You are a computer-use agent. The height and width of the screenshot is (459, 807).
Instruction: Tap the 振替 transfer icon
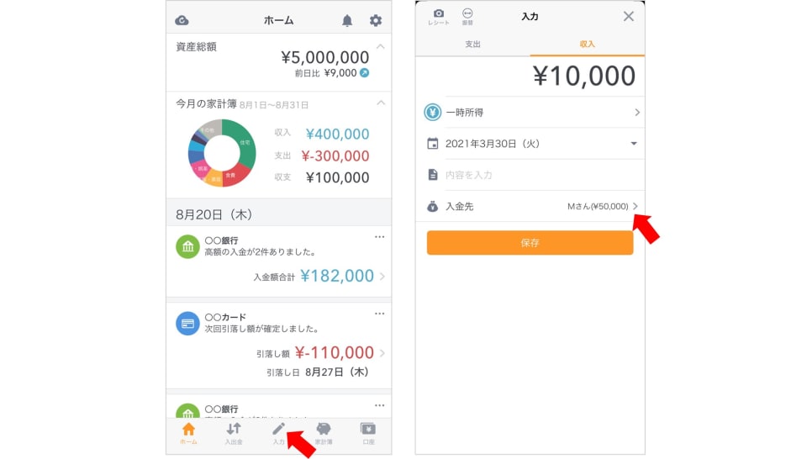pyautogui.click(x=467, y=17)
